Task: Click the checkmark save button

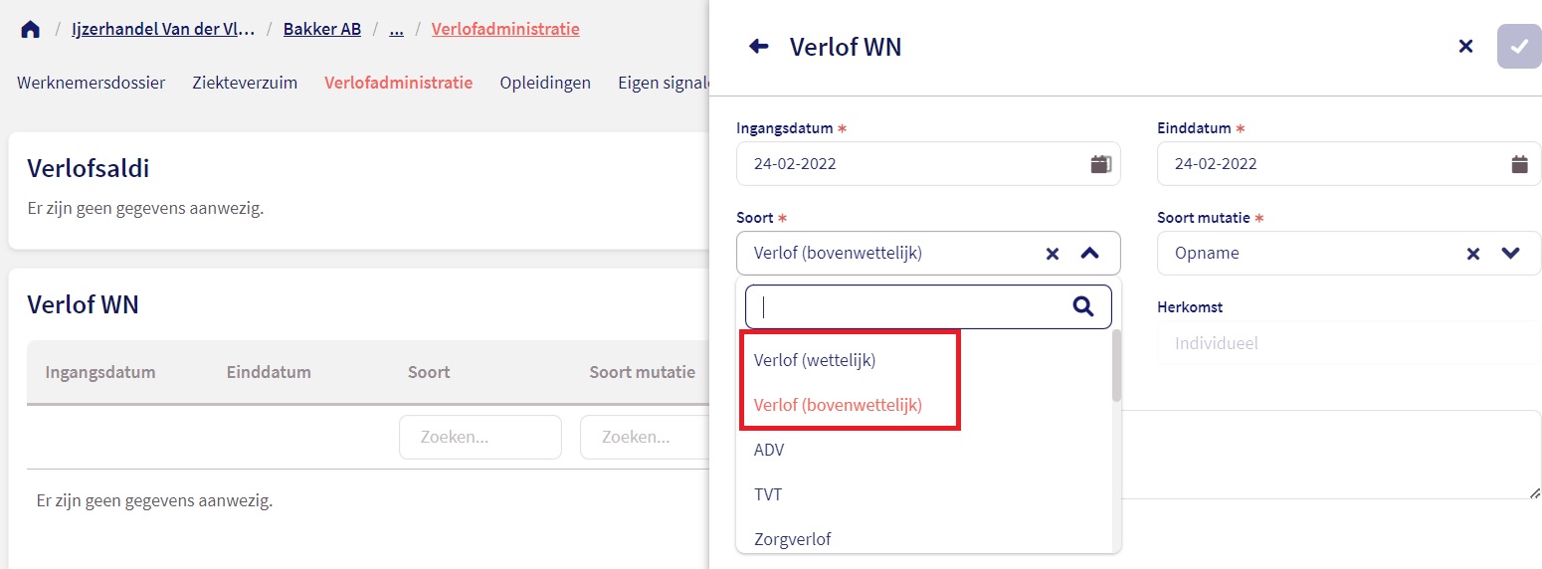Action: [x=1518, y=47]
